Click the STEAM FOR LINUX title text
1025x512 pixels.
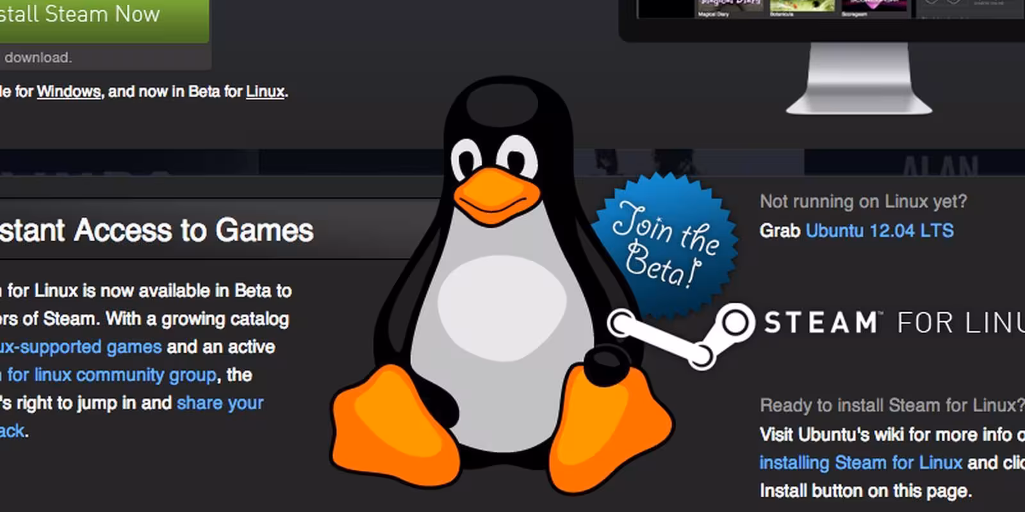coord(894,323)
